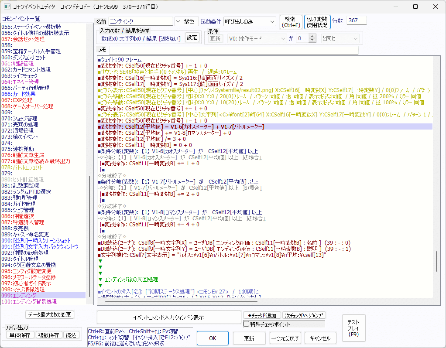This screenshot has height=348, width=446.
Task: Click the メモ text field
Action: (x=233, y=50)
